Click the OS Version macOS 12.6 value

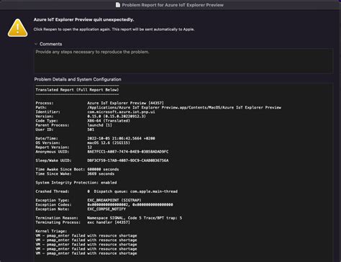pyautogui.click(x=109, y=143)
